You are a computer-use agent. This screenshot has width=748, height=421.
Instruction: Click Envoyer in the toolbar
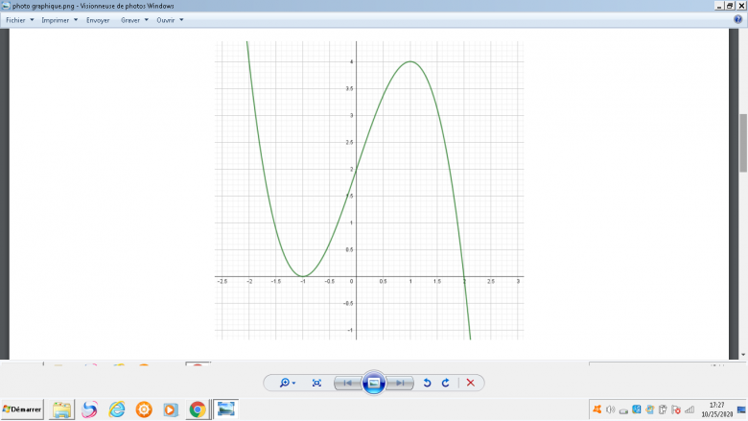pos(98,19)
